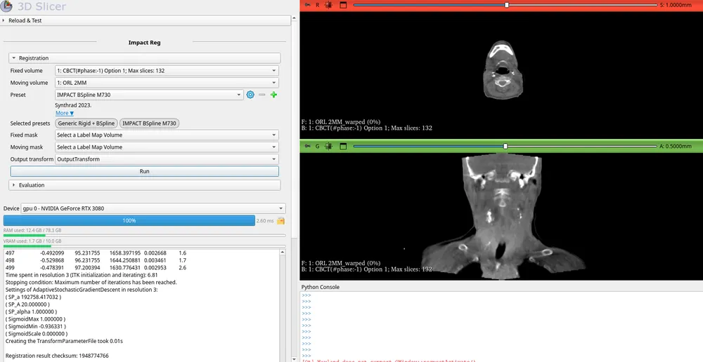The width and height of the screenshot is (703, 362).
Task: Open the Preset combo box
Action: click(x=149, y=95)
